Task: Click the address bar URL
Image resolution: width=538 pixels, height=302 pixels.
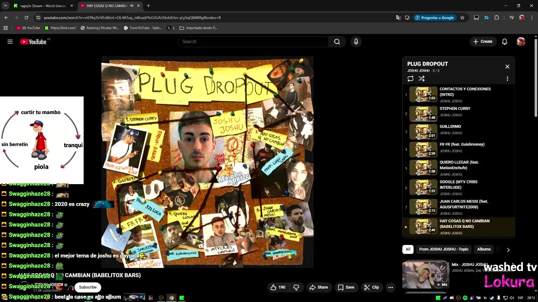Action: (x=132, y=18)
